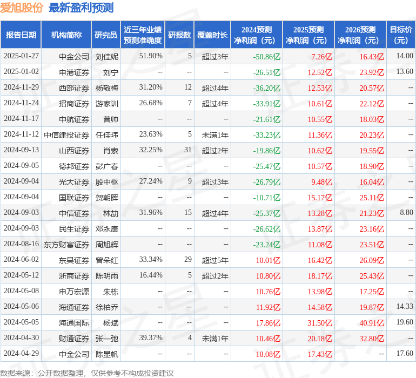Click 东吴证券 institution name
The image size is (416, 378).
point(74,260)
